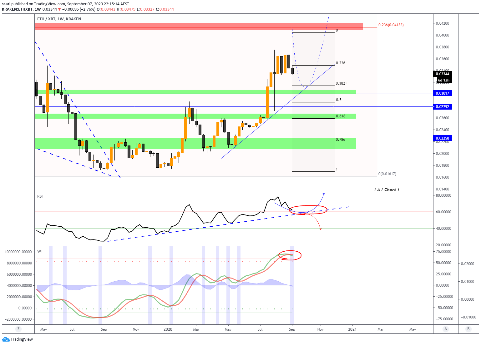The image size is (481, 345).
Task: Click the A auto-scale circle button
Action: click(x=446, y=329)
